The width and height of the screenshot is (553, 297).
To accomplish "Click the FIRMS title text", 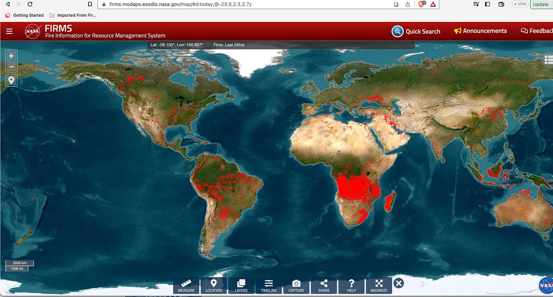I will pyautogui.click(x=58, y=28).
